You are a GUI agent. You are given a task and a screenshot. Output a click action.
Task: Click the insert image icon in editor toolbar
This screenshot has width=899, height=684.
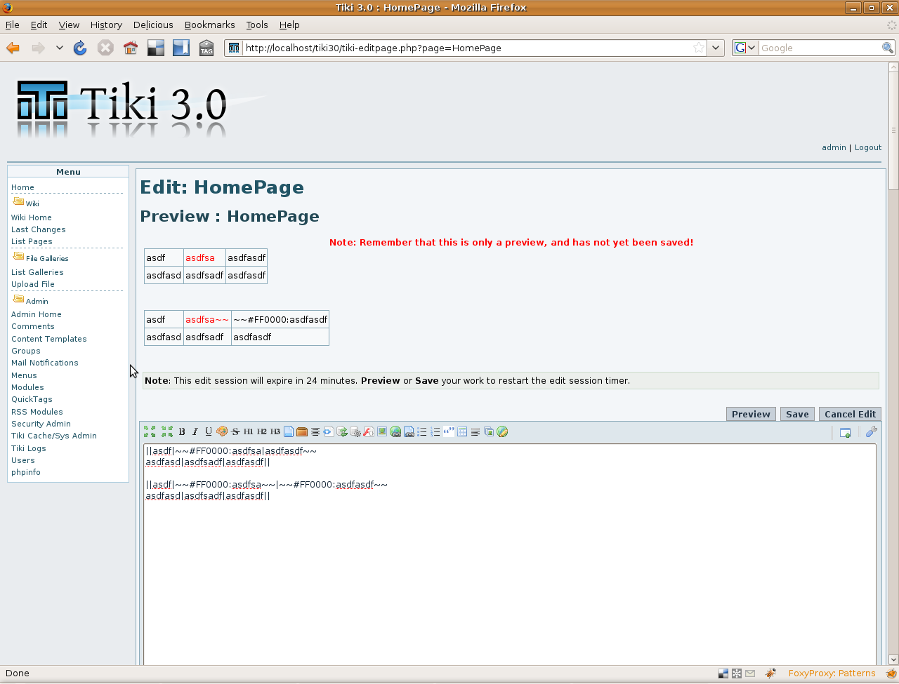(382, 432)
